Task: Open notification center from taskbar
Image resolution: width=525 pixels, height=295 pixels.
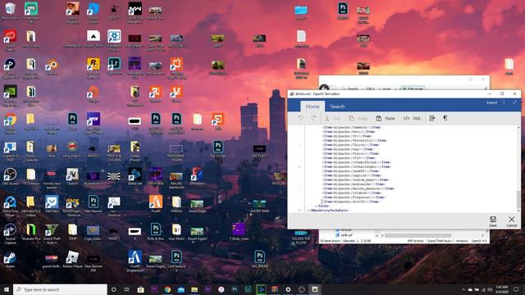Action: [x=516, y=289]
